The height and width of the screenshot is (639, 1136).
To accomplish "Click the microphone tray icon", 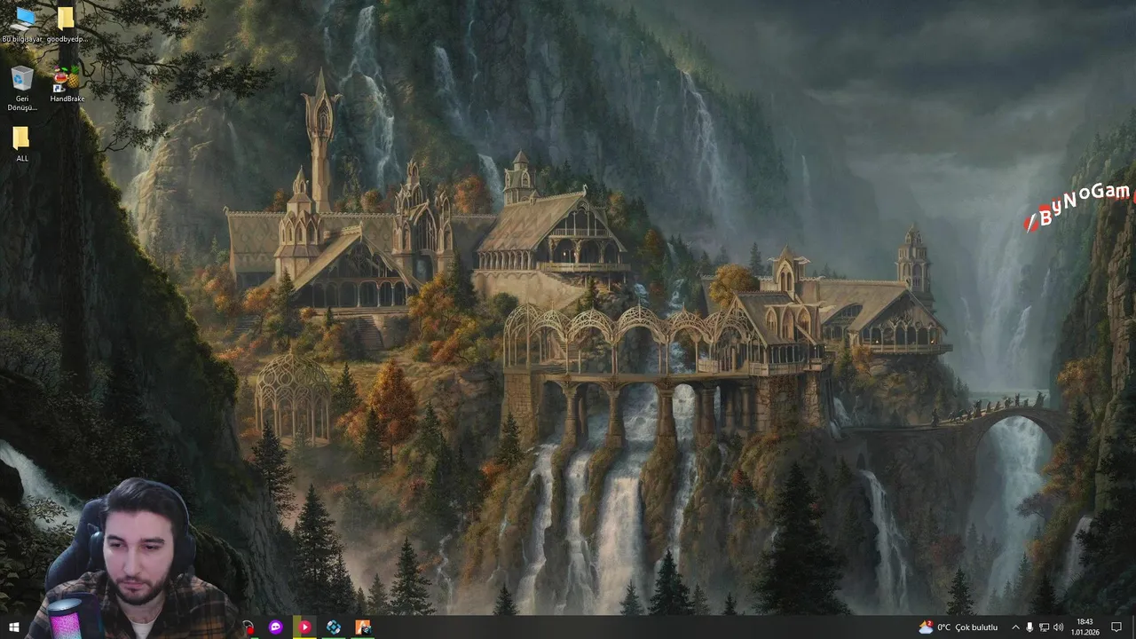I will pyautogui.click(x=1029, y=627).
